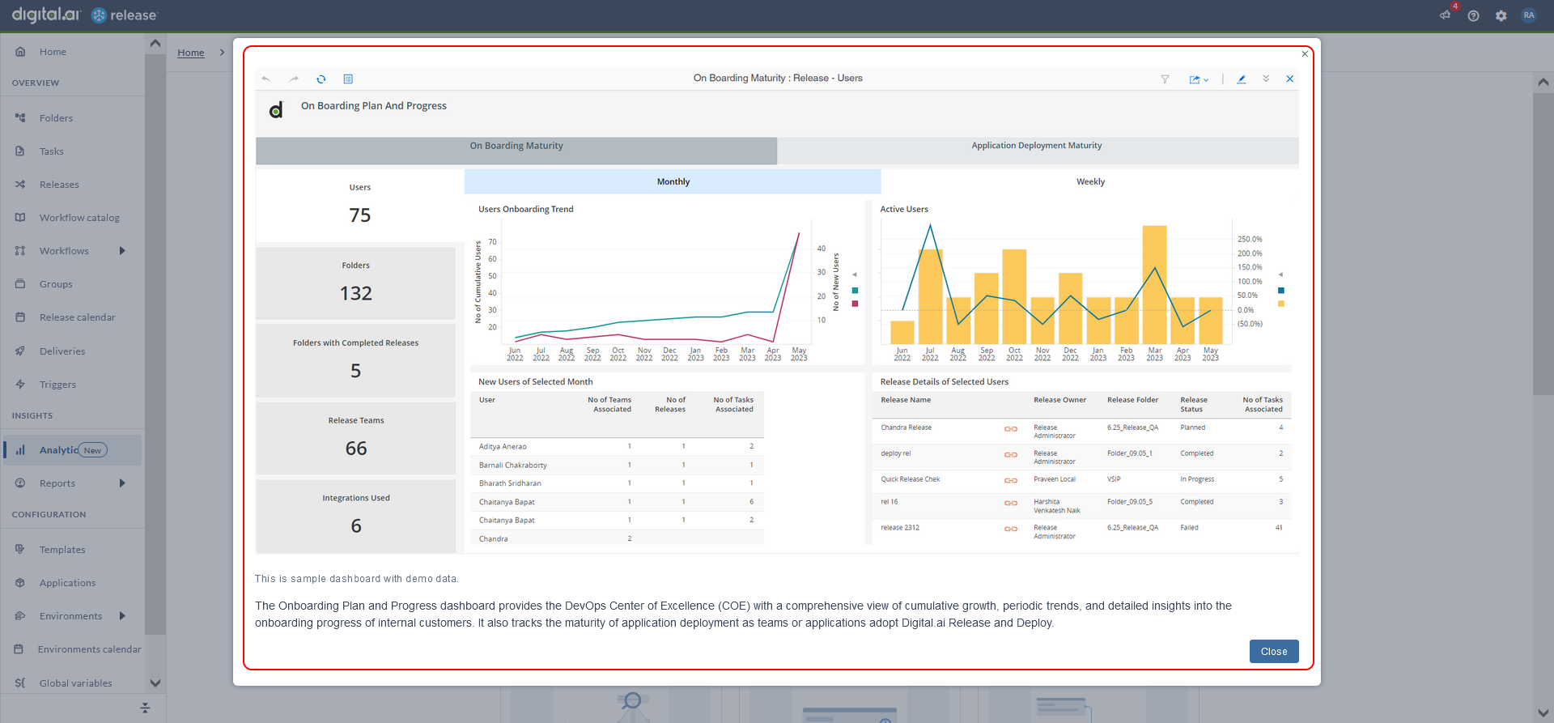The height and width of the screenshot is (723, 1554).
Task: Collapse sidebar section with top chevron
Action: 155,43
